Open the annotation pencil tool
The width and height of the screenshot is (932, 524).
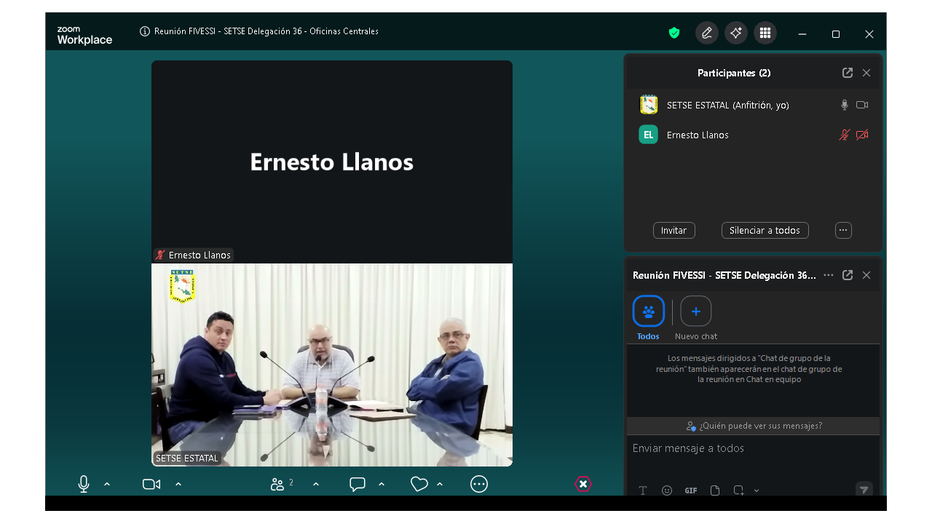(706, 33)
